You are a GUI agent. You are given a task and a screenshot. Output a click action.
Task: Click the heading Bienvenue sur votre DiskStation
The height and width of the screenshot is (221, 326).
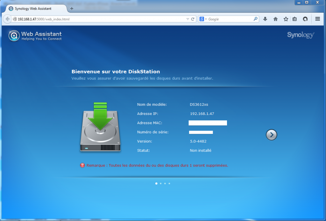coord(116,71)
